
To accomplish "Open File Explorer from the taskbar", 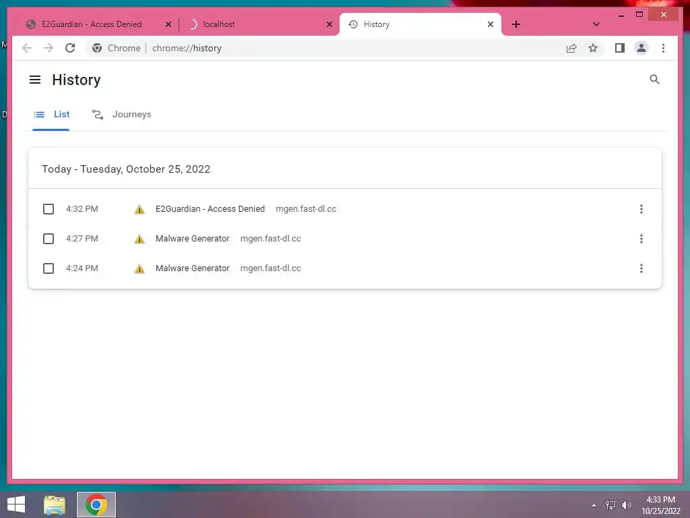I will [55, 505].
